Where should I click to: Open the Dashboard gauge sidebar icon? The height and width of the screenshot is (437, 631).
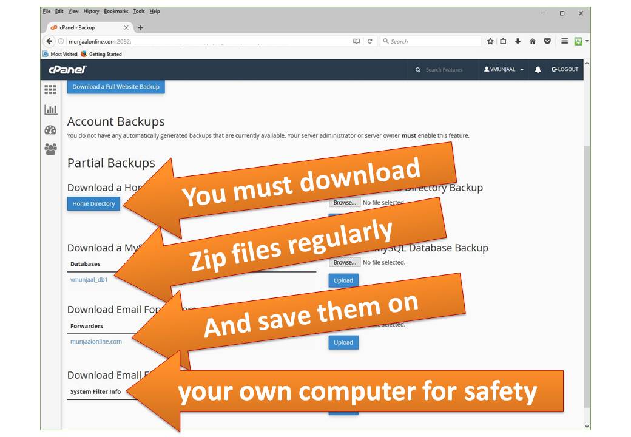point(50,129)
